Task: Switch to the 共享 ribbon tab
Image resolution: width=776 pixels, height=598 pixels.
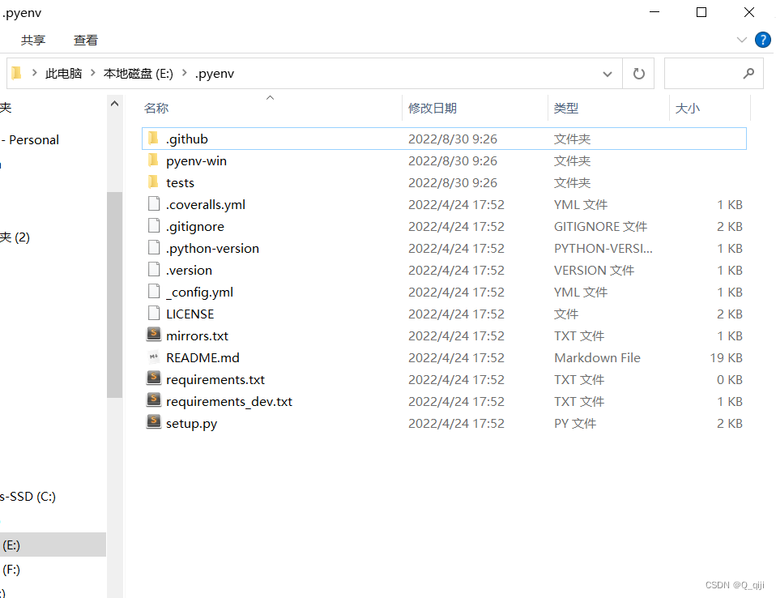Action: pyautogui.click(x=33, y=40)
